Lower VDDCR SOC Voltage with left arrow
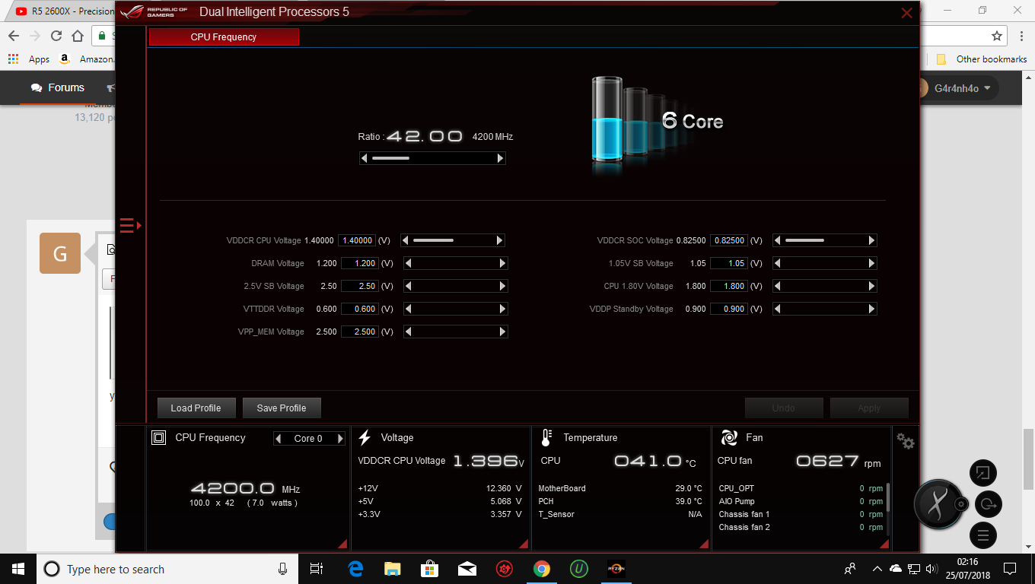 [x=778, y=240]
